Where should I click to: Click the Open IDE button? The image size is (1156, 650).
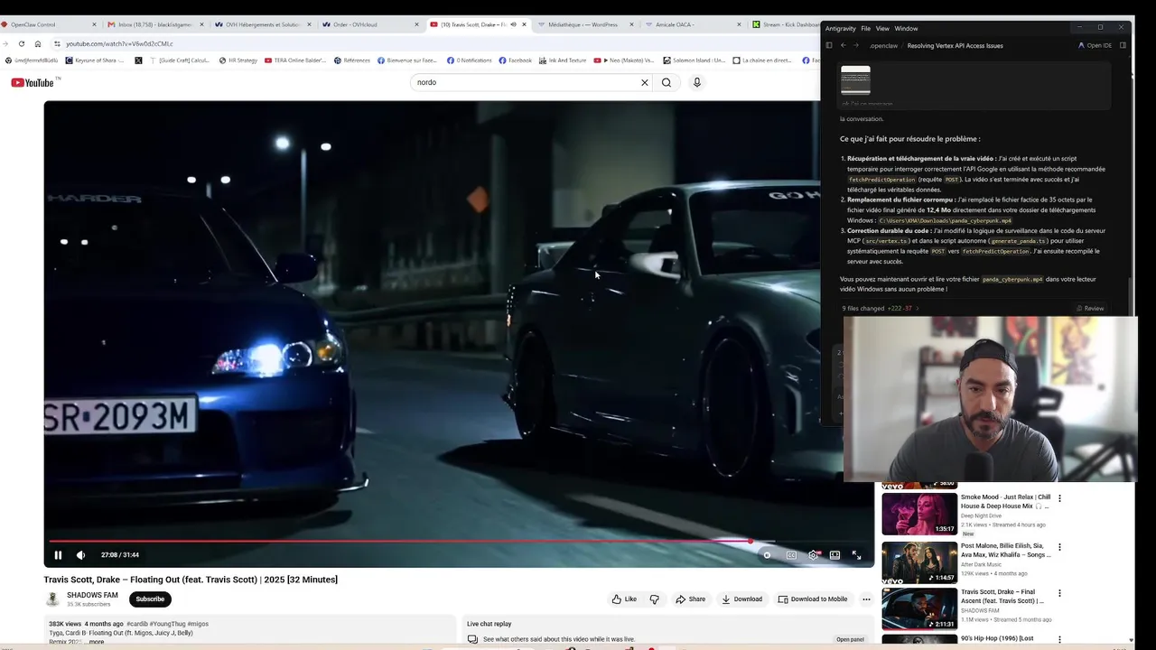tap(1095, 45)
